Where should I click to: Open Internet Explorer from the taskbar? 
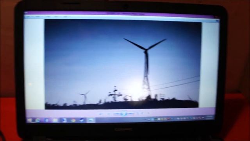coord(38,120)
